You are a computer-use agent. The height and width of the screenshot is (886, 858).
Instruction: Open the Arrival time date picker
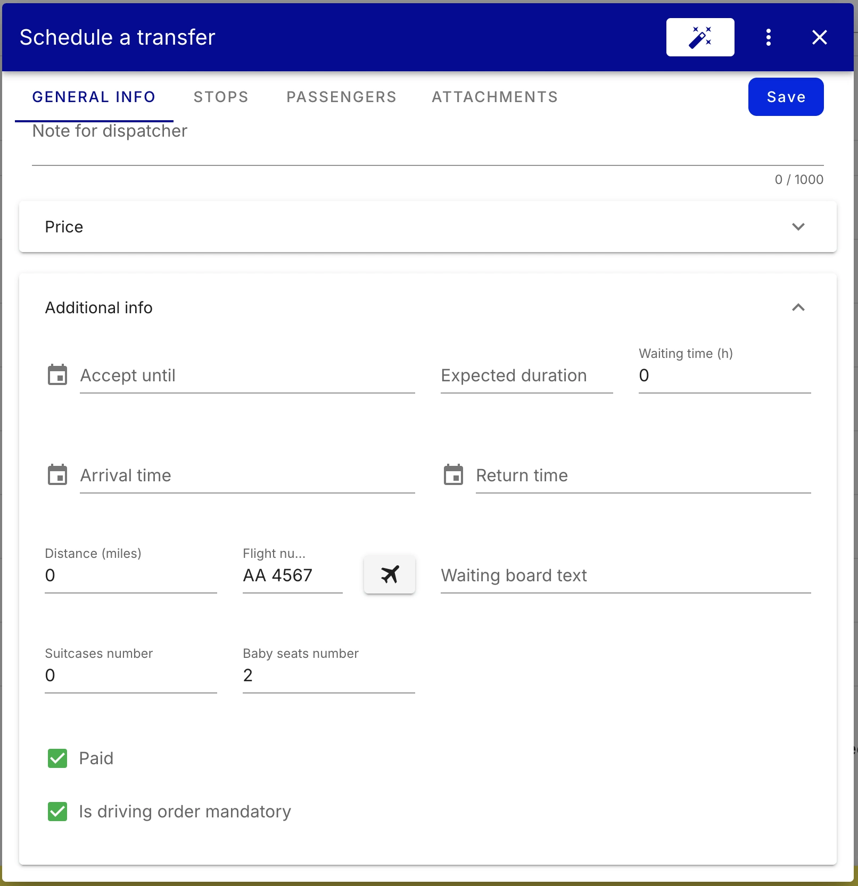tap(58, 474)
